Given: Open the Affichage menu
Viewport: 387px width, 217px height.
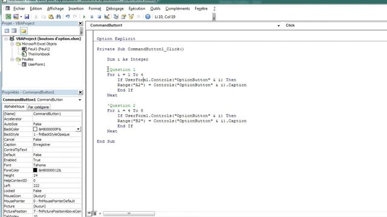Looking at the screenshot, I should (55, 8).
